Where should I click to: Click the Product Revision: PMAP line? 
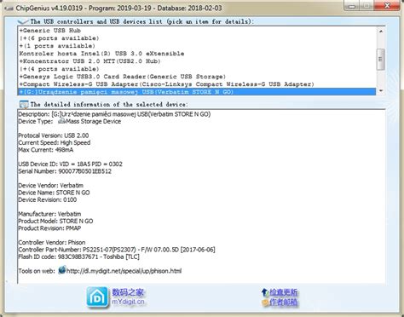click(x=49, y=228)
